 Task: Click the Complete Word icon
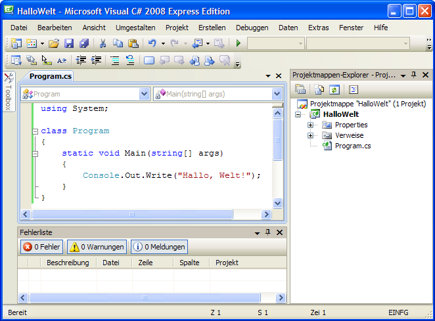tap(62, 60)
